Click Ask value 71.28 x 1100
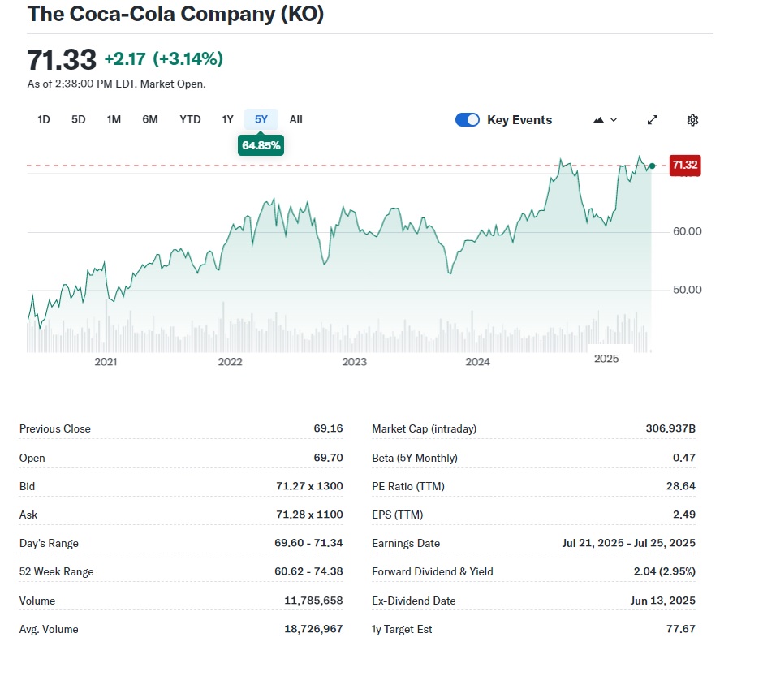 pos(309,514)
